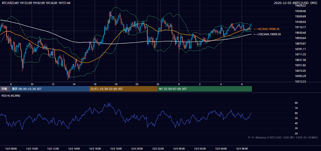The image size is (321, 151).
Task: Click the ロンドン 15:30-22:00 JST session bar
Action: pos(123,89)
